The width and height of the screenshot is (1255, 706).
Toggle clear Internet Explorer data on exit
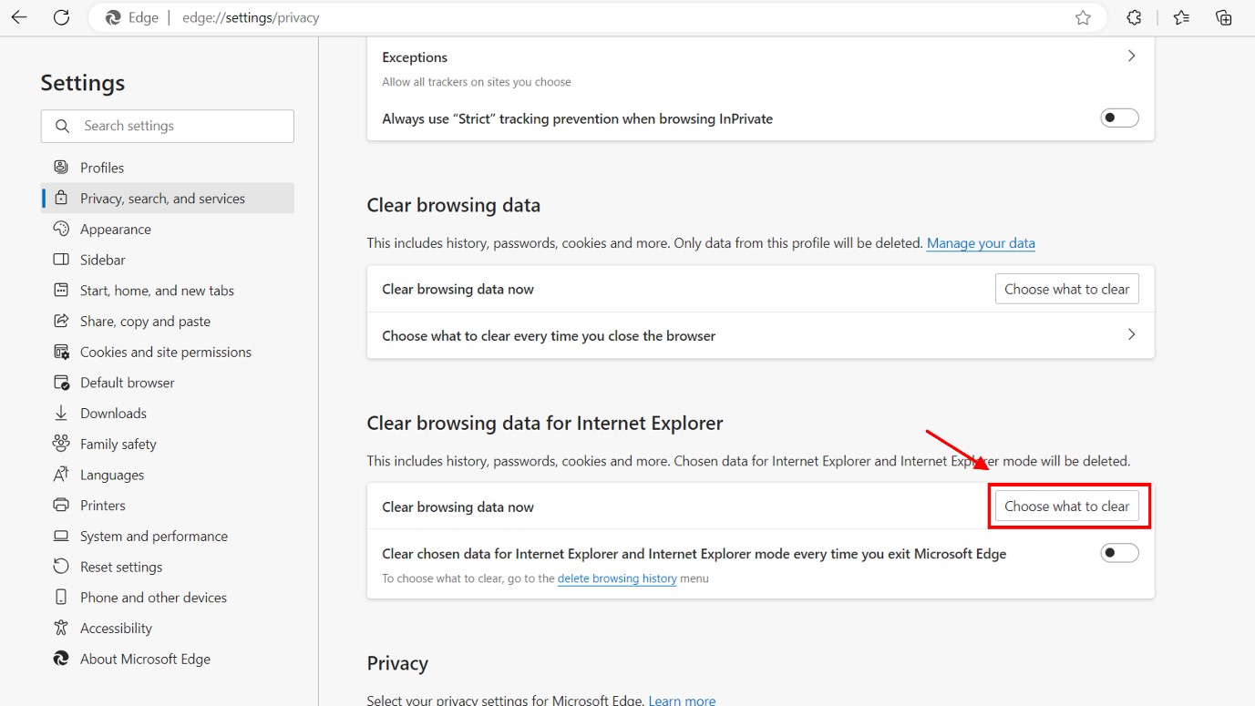[1119, 553]
